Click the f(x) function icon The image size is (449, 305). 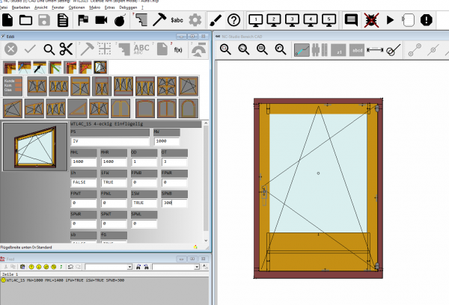click(178, 50)
